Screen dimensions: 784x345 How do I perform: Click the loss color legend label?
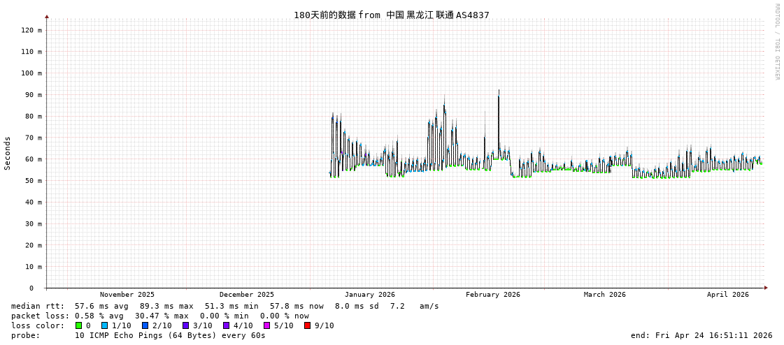click(38, 325)
